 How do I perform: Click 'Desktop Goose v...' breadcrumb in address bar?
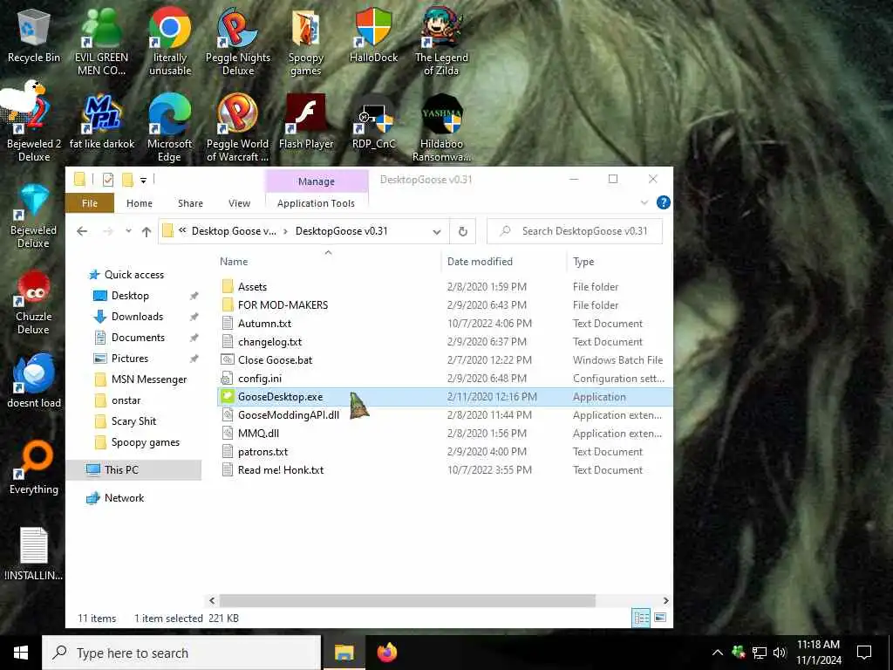click(234, 231)
